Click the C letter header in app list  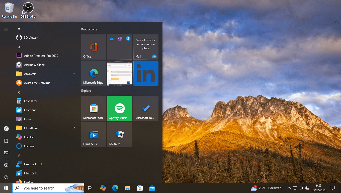(x=19, y=92)
